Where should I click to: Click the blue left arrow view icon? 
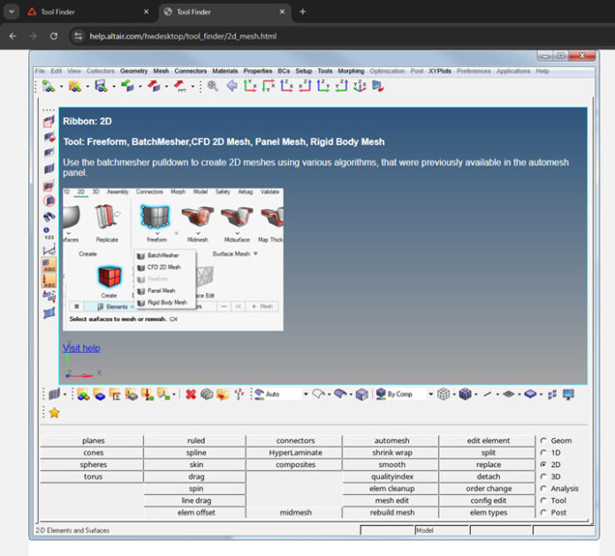pos(232,86)
